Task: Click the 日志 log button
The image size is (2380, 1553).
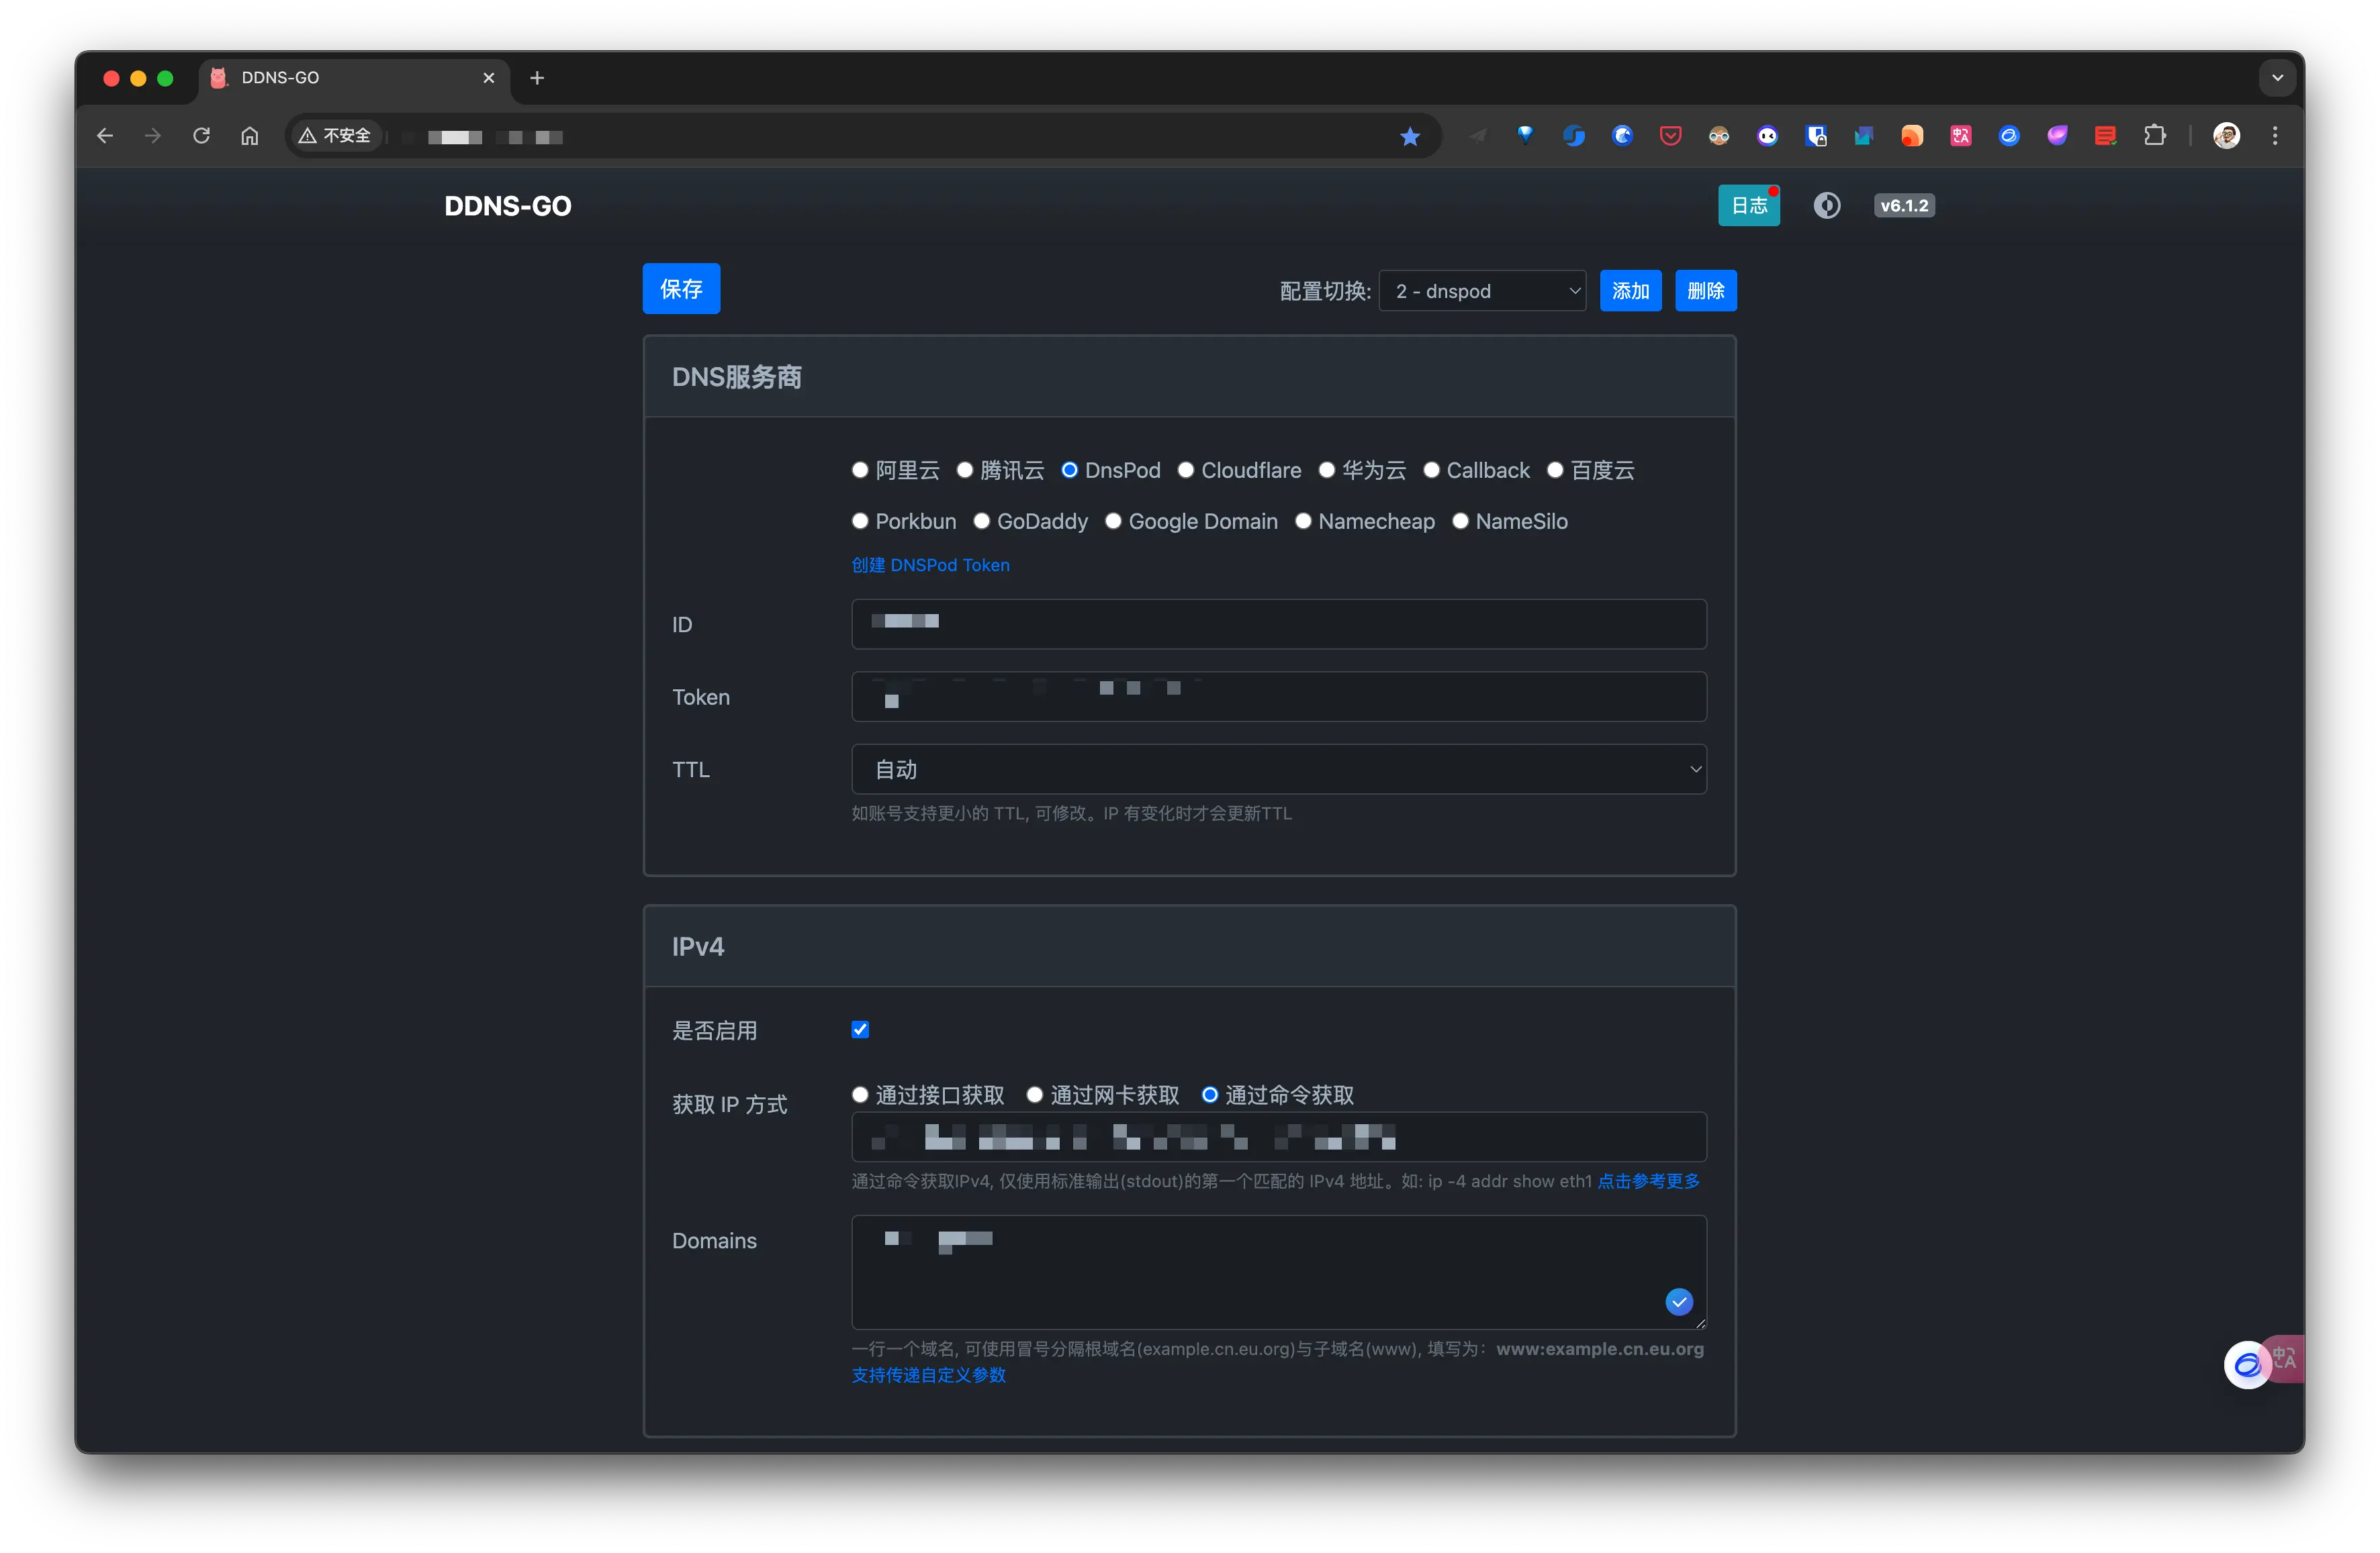Action: pyautogui.click(x=1748, y=205)
